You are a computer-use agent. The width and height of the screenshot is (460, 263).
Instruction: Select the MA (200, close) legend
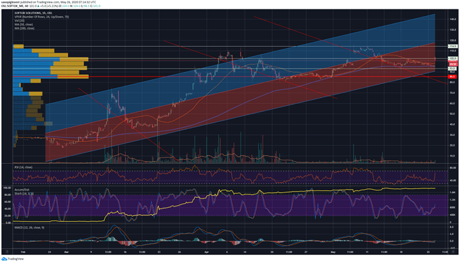click(25, 28)
